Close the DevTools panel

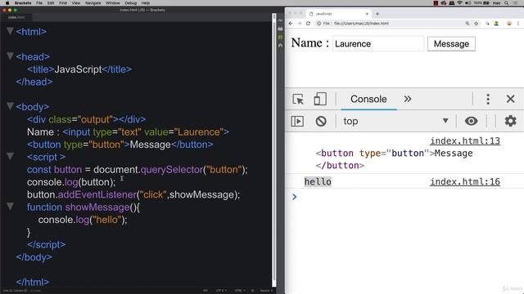[x=510, y=99]
